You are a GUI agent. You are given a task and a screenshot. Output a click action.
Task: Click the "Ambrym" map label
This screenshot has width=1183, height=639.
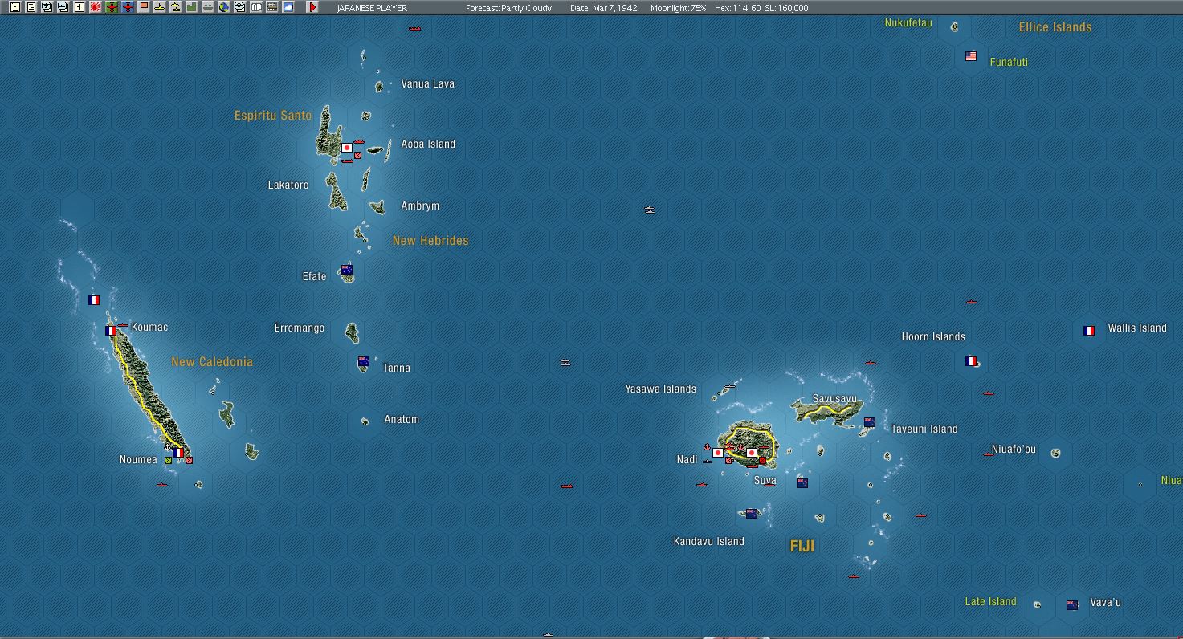tap(420, 206)
